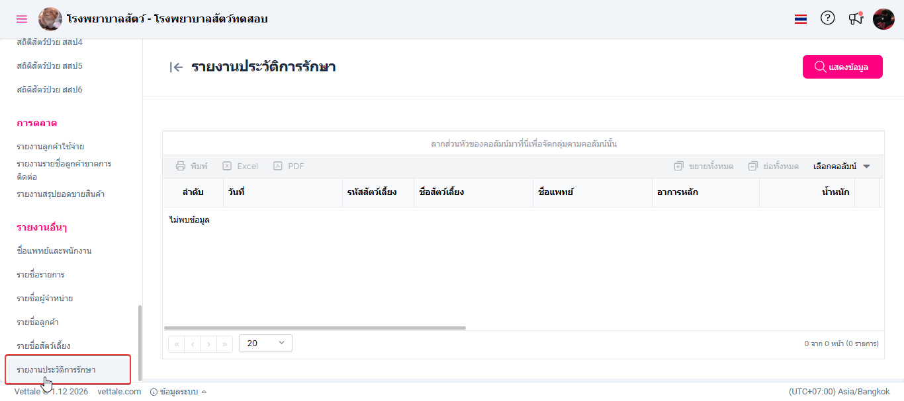Click ขยายทั้งหมด expand all
Viewport: 904px width, 401px height.
(x=703, y=166)
